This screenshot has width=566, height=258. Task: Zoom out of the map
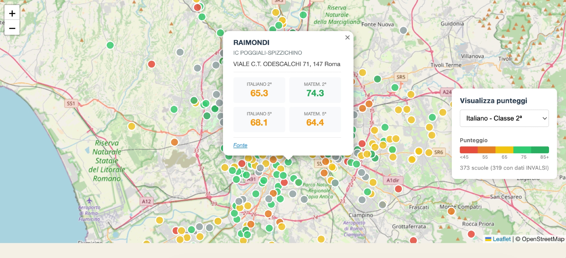(x=12, y=28)
